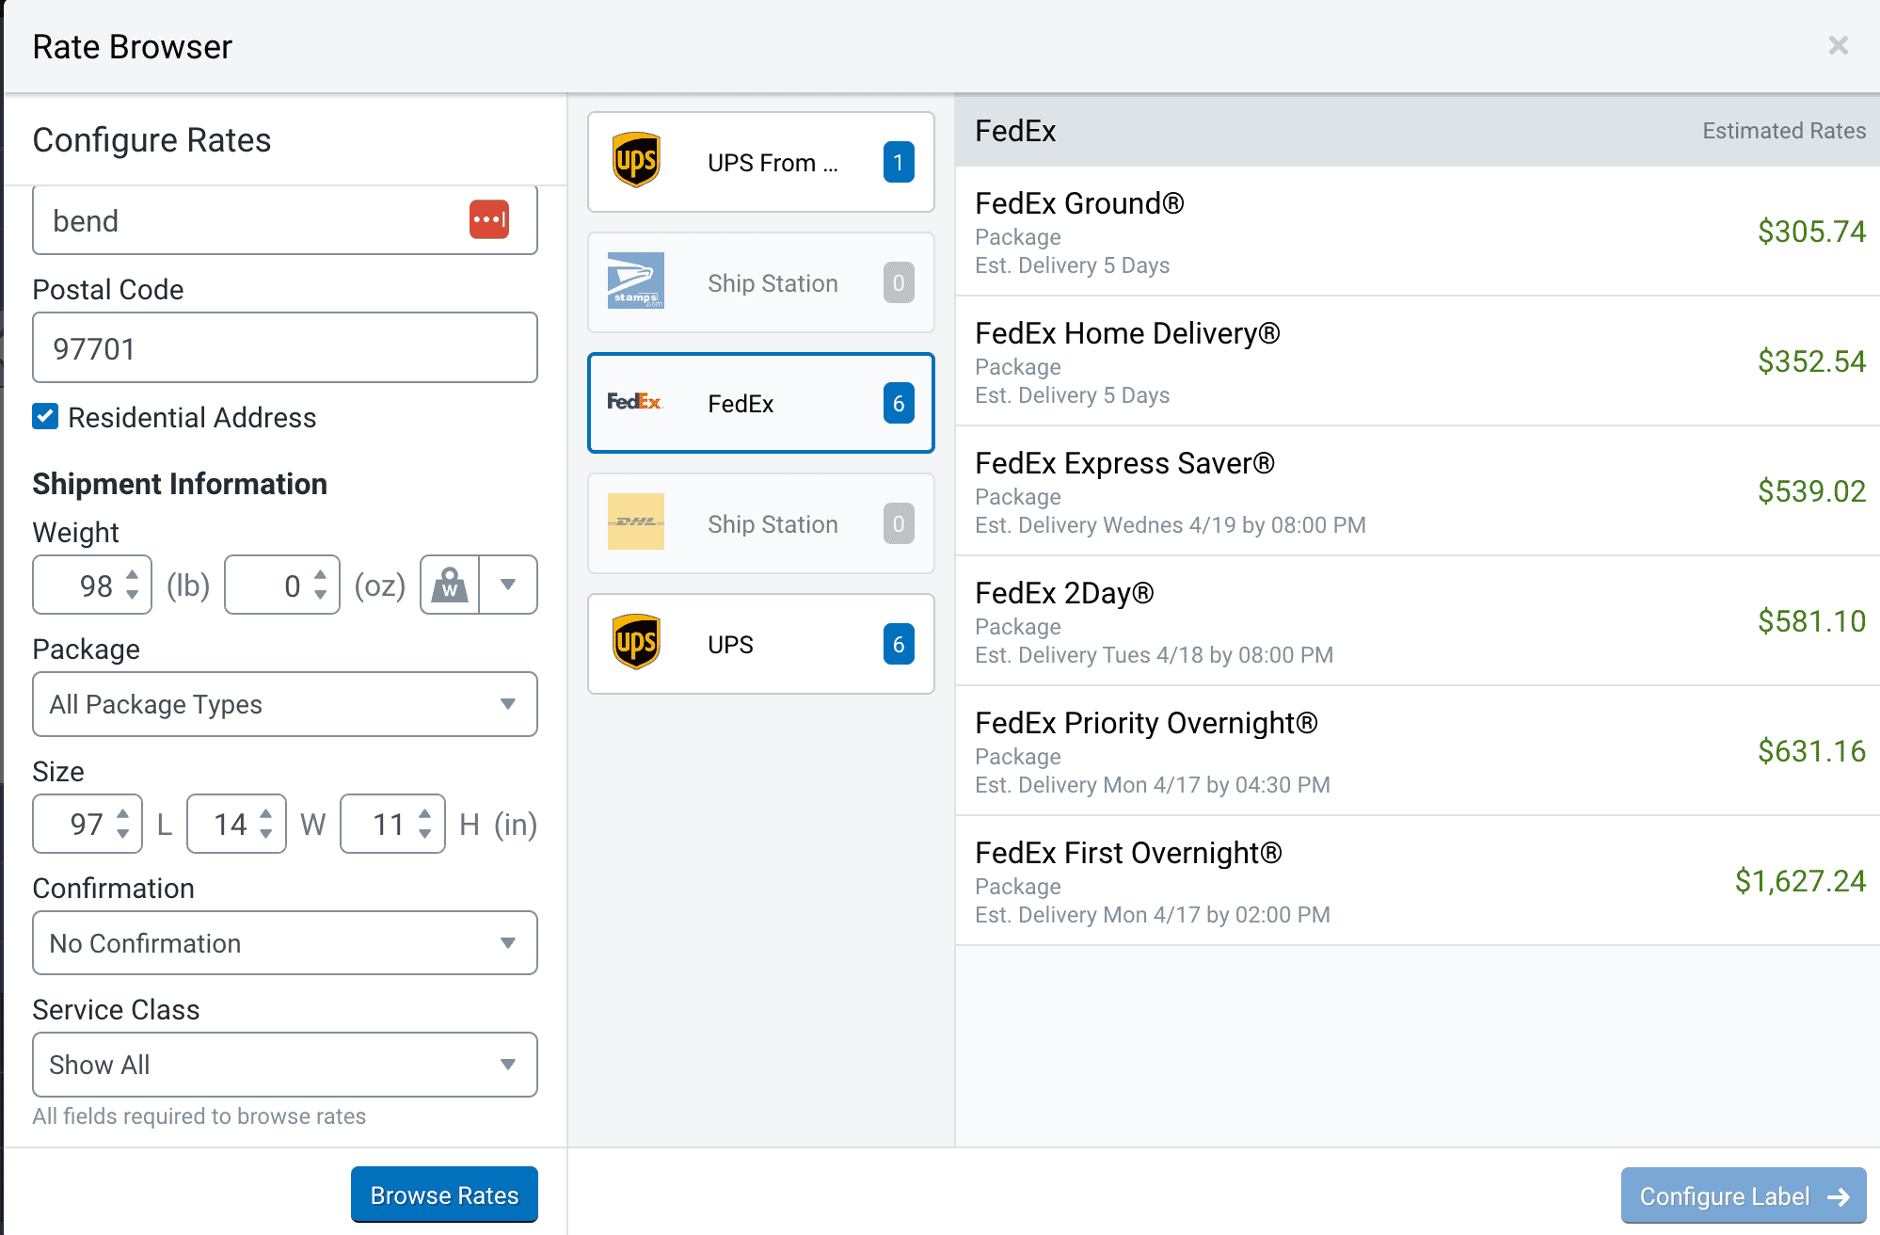This screenshot has height=1235, width=1880.
Task: Click the Stamps.com logo icon
Action: [x=636, y=281]
